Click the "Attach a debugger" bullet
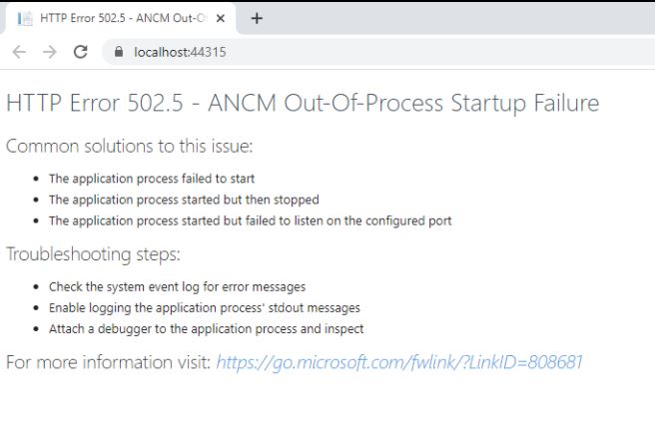The image size is (655, 431). (x=206, y=328)
